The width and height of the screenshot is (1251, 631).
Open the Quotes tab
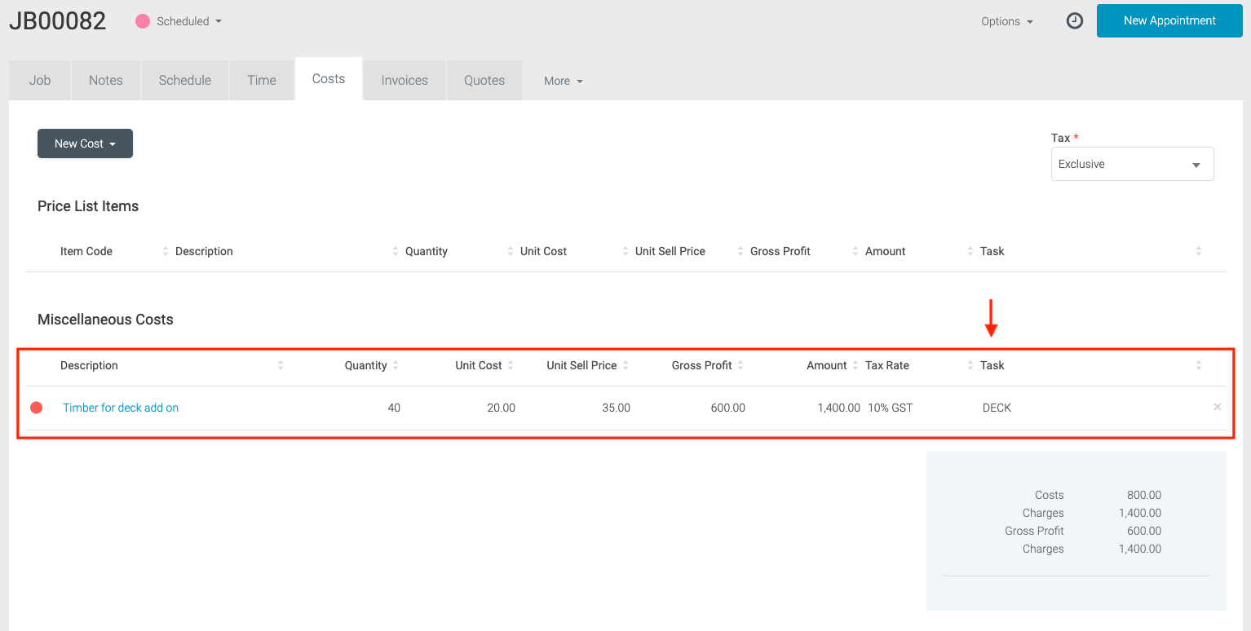click(x=484, y=80)
